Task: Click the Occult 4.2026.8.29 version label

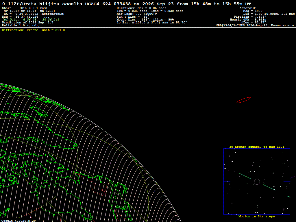Action: (x=18, y=221)
